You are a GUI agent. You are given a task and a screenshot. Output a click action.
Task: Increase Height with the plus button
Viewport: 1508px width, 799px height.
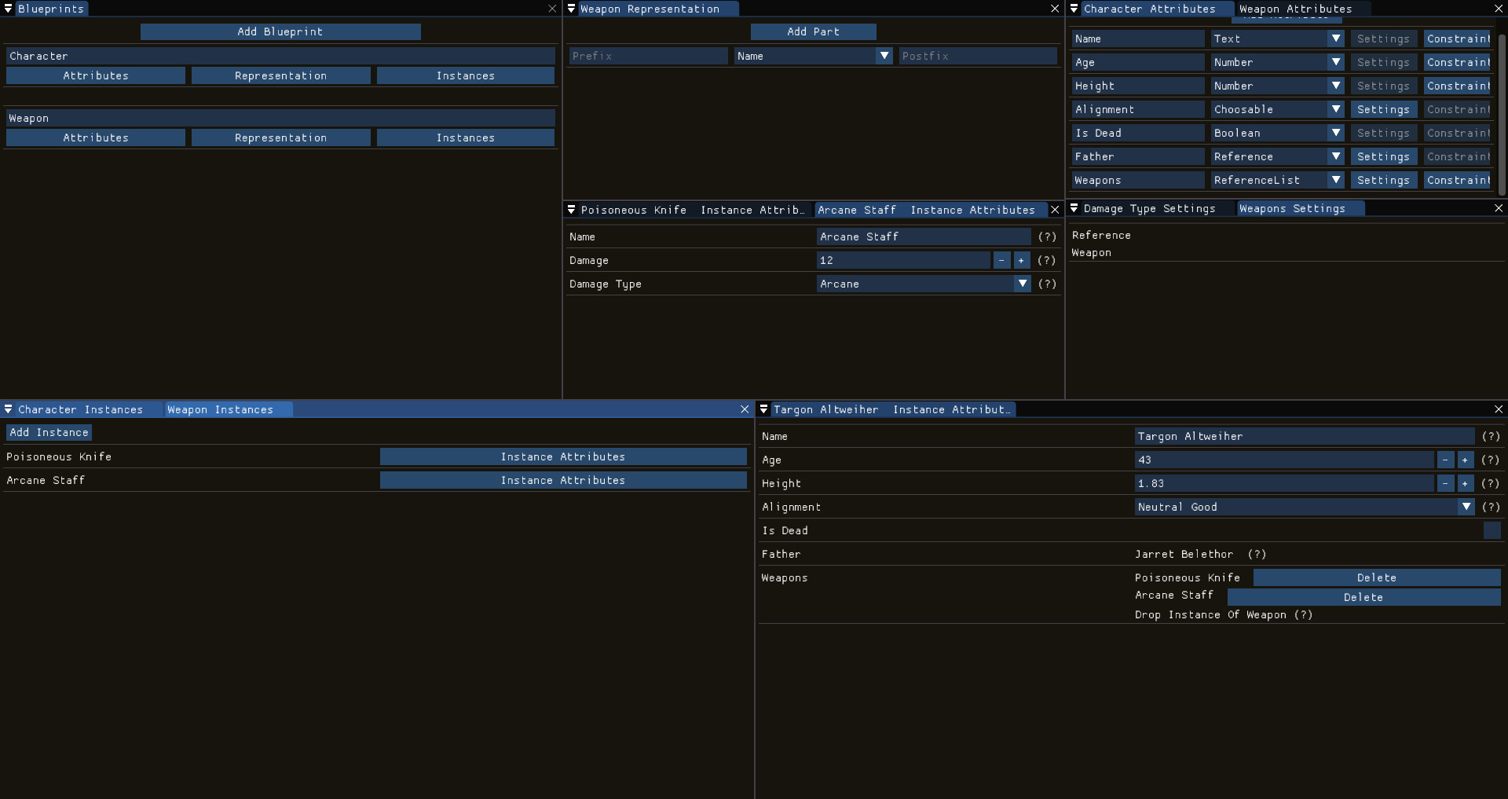click(x=1465, y=484)
